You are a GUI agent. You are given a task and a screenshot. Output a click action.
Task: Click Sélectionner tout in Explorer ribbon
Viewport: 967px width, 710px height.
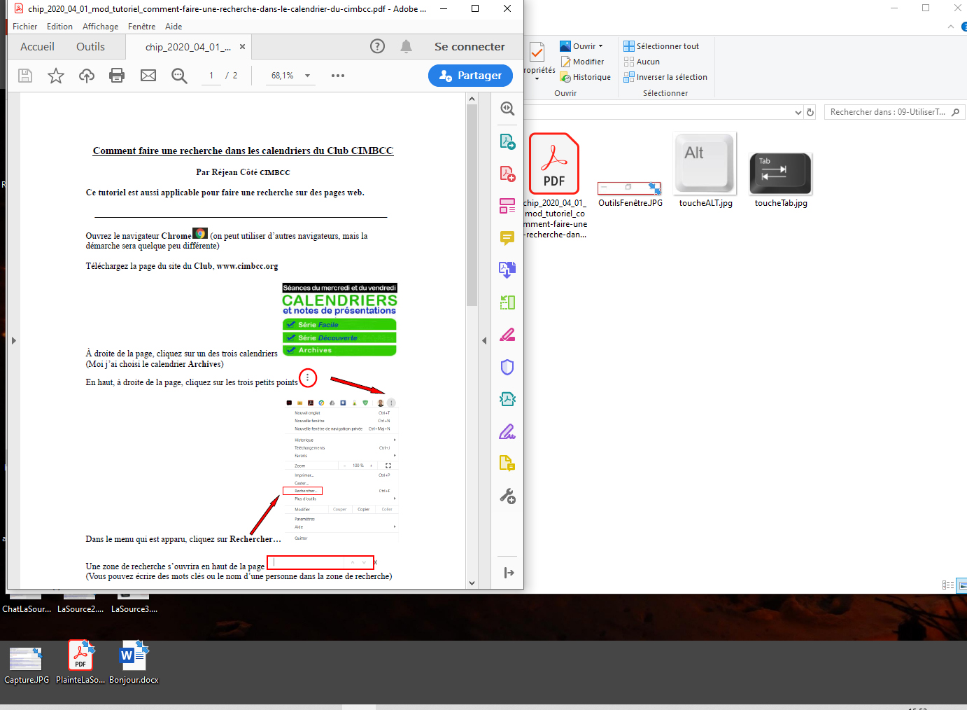click(x=661, y=46)
